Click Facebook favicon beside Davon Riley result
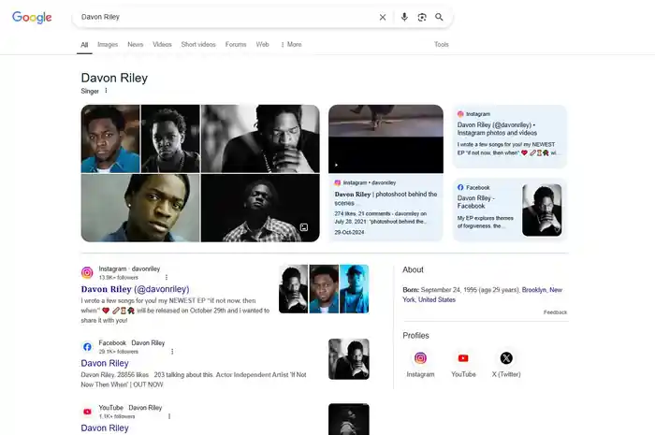 coord(87,346)
